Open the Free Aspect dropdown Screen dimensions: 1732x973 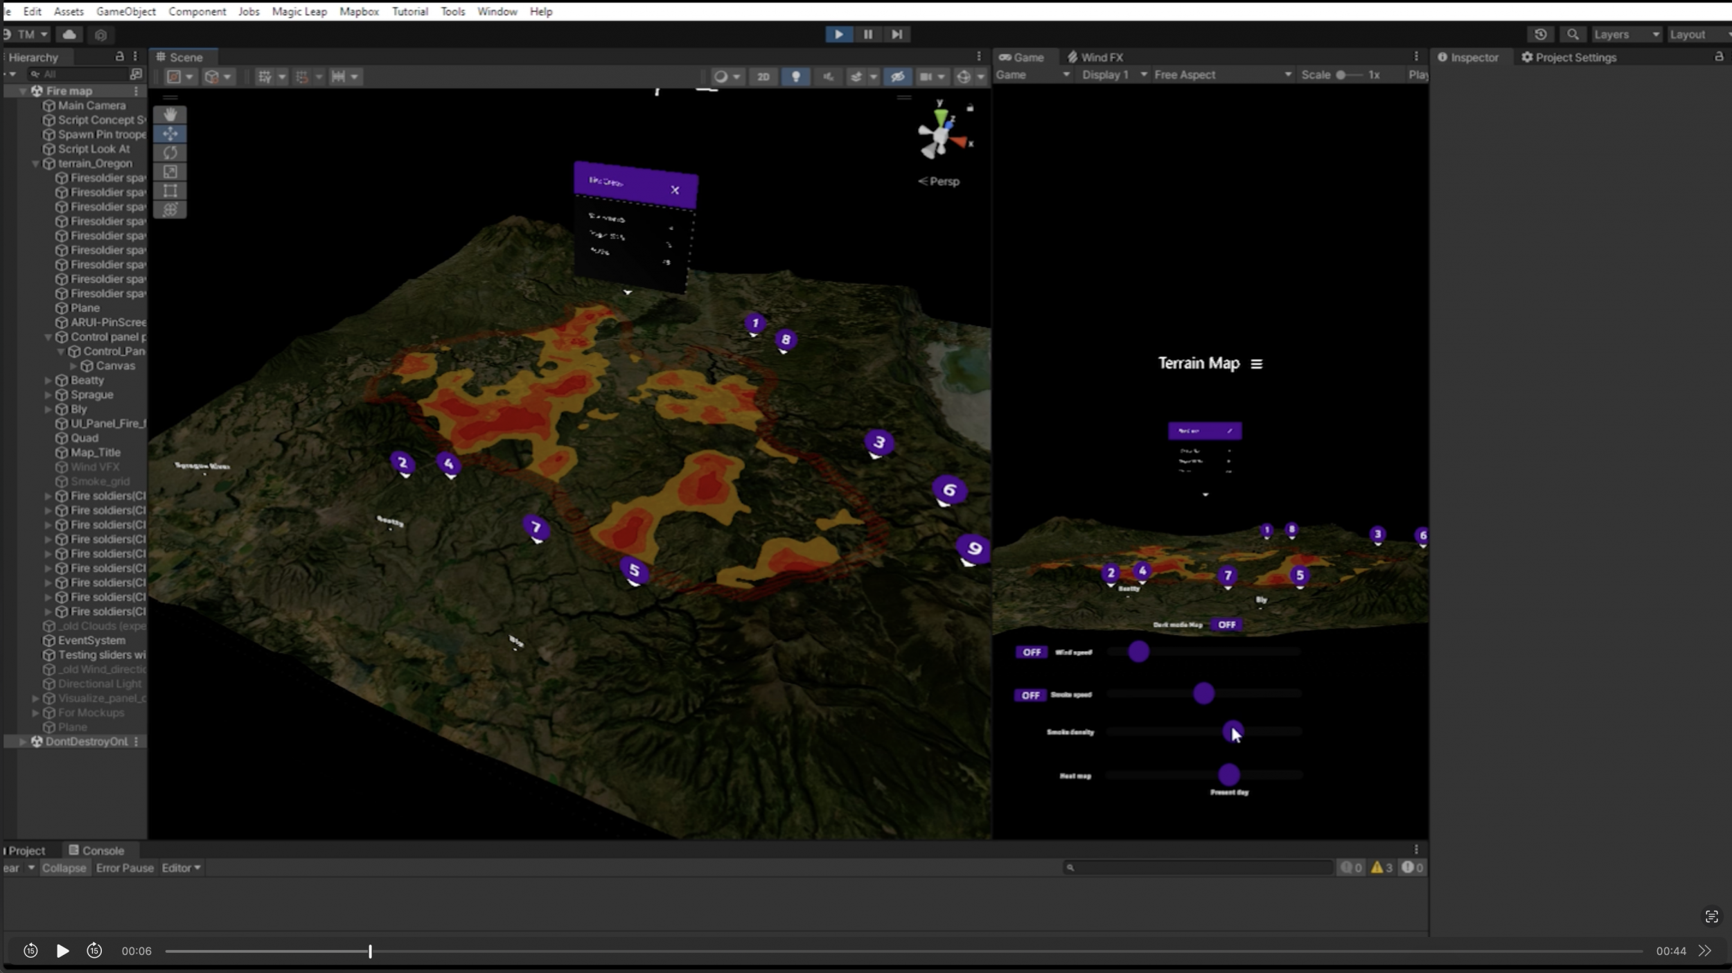[x=1222, y=75]
